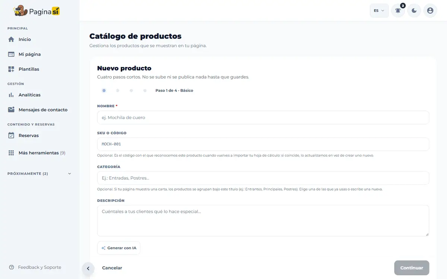Click the Cancelar button
The height and width of the screenshot is (279, 447).
pyautogui.click(x=112, y=268)
